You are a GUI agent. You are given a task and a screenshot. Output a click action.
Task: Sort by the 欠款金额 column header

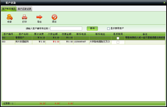coord(53,34)
